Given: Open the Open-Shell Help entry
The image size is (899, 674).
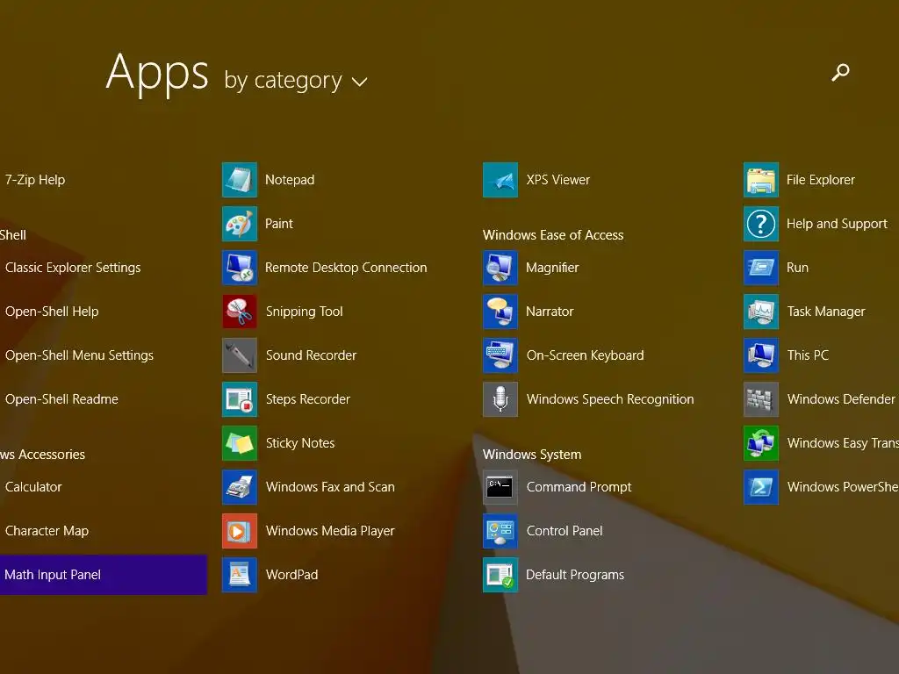Looking at the screenshot, I should pos(52,312).
